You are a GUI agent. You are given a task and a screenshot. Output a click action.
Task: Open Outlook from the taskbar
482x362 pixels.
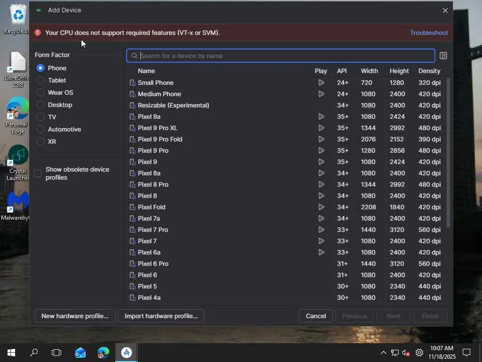click(80, 353)
